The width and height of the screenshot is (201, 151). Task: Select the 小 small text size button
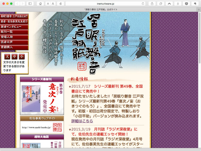(x=22, y=57)
